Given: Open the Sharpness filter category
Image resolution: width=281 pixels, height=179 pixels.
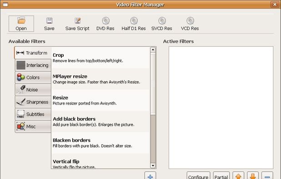Looking at the screenshot, I should pyautogui.click(x=33, y=102).
